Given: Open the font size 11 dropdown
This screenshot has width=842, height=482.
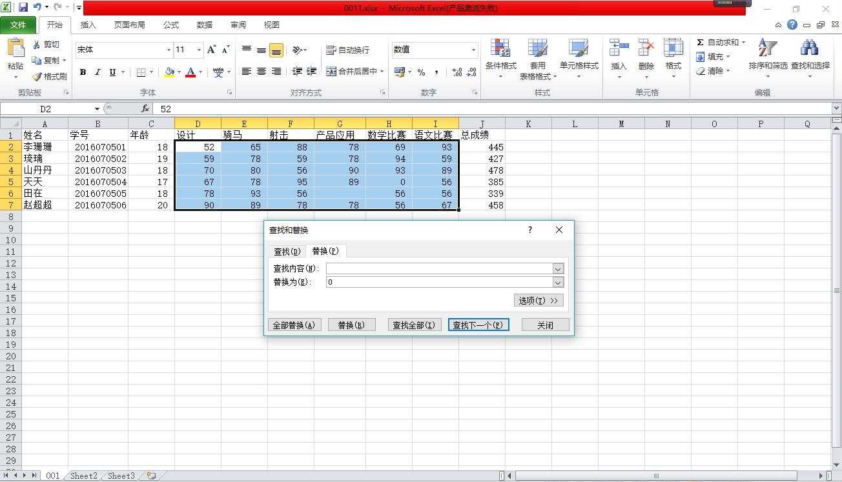Looking at the screenshot, I should 199,50.
